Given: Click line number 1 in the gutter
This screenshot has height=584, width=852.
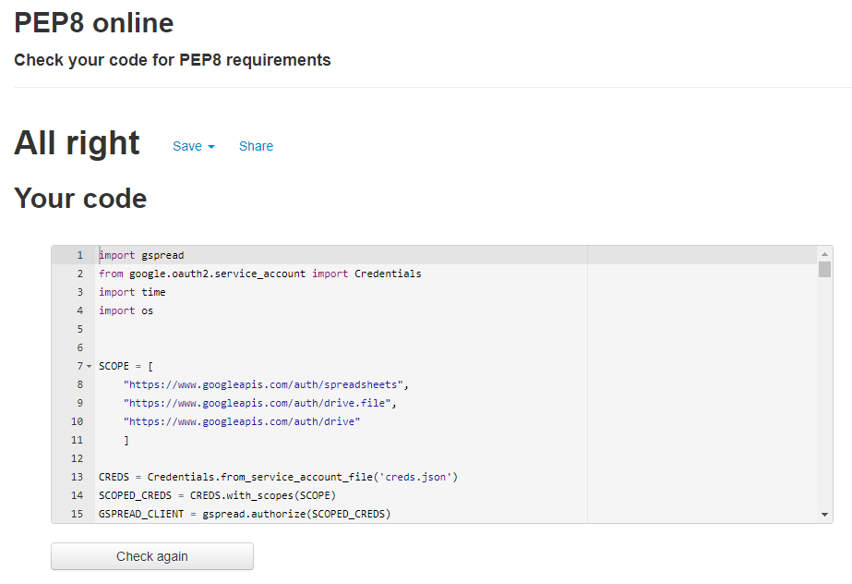Looking at the screenshot, I should (x=80, y=255).
